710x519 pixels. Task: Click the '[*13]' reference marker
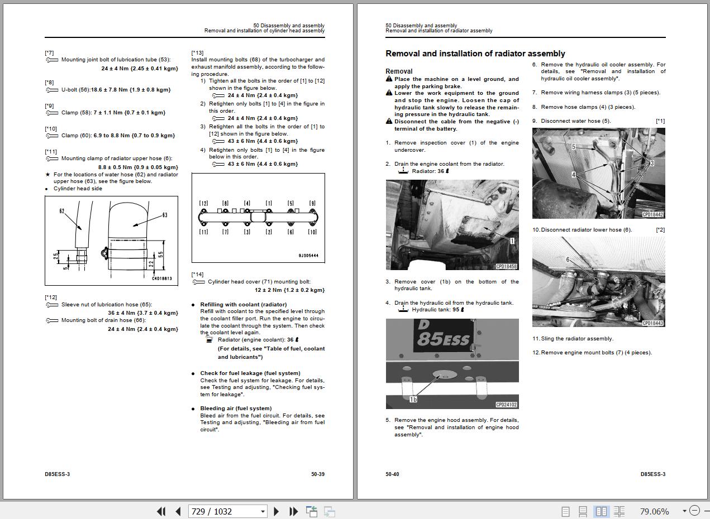[x=197, y=53]
